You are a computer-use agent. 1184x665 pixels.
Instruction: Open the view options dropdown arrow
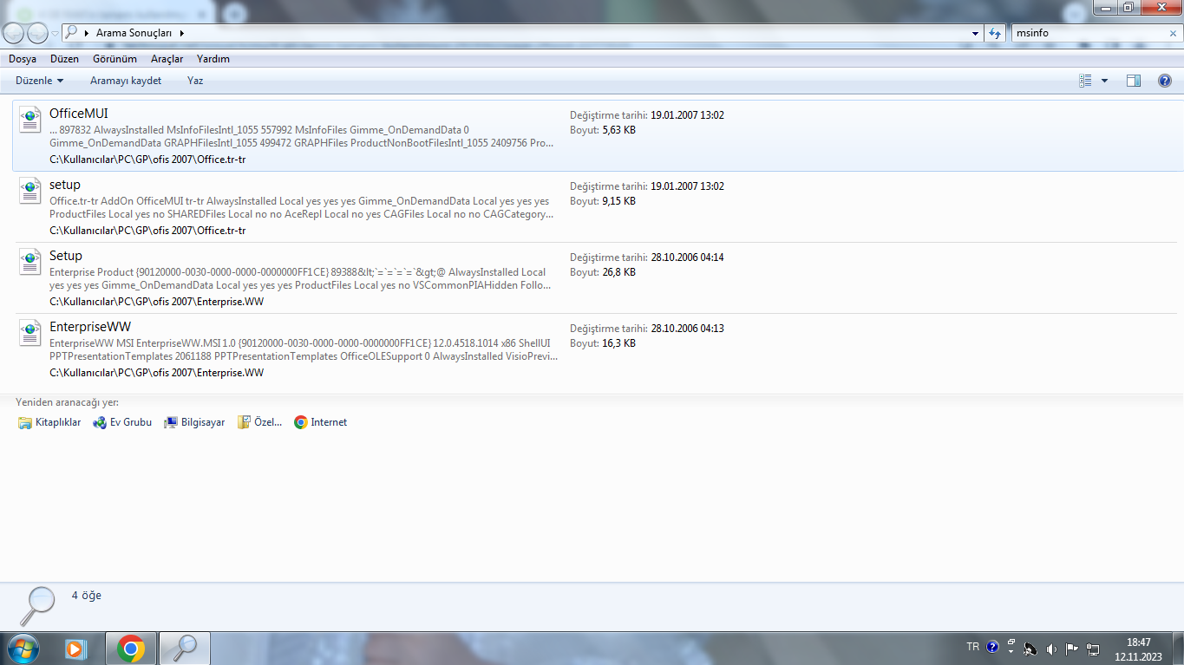pos(1104,81)
